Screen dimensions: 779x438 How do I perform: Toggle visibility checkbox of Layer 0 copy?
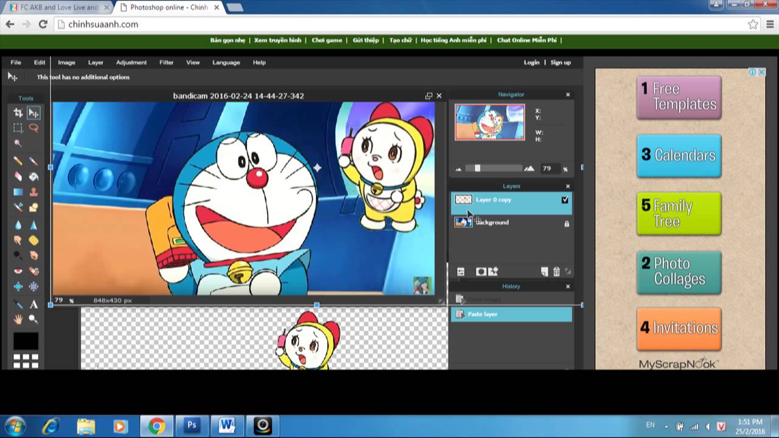tap(565, 200)
